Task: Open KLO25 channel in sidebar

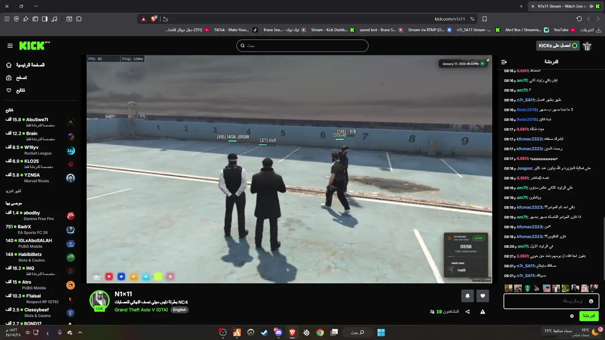Action: 40,164
